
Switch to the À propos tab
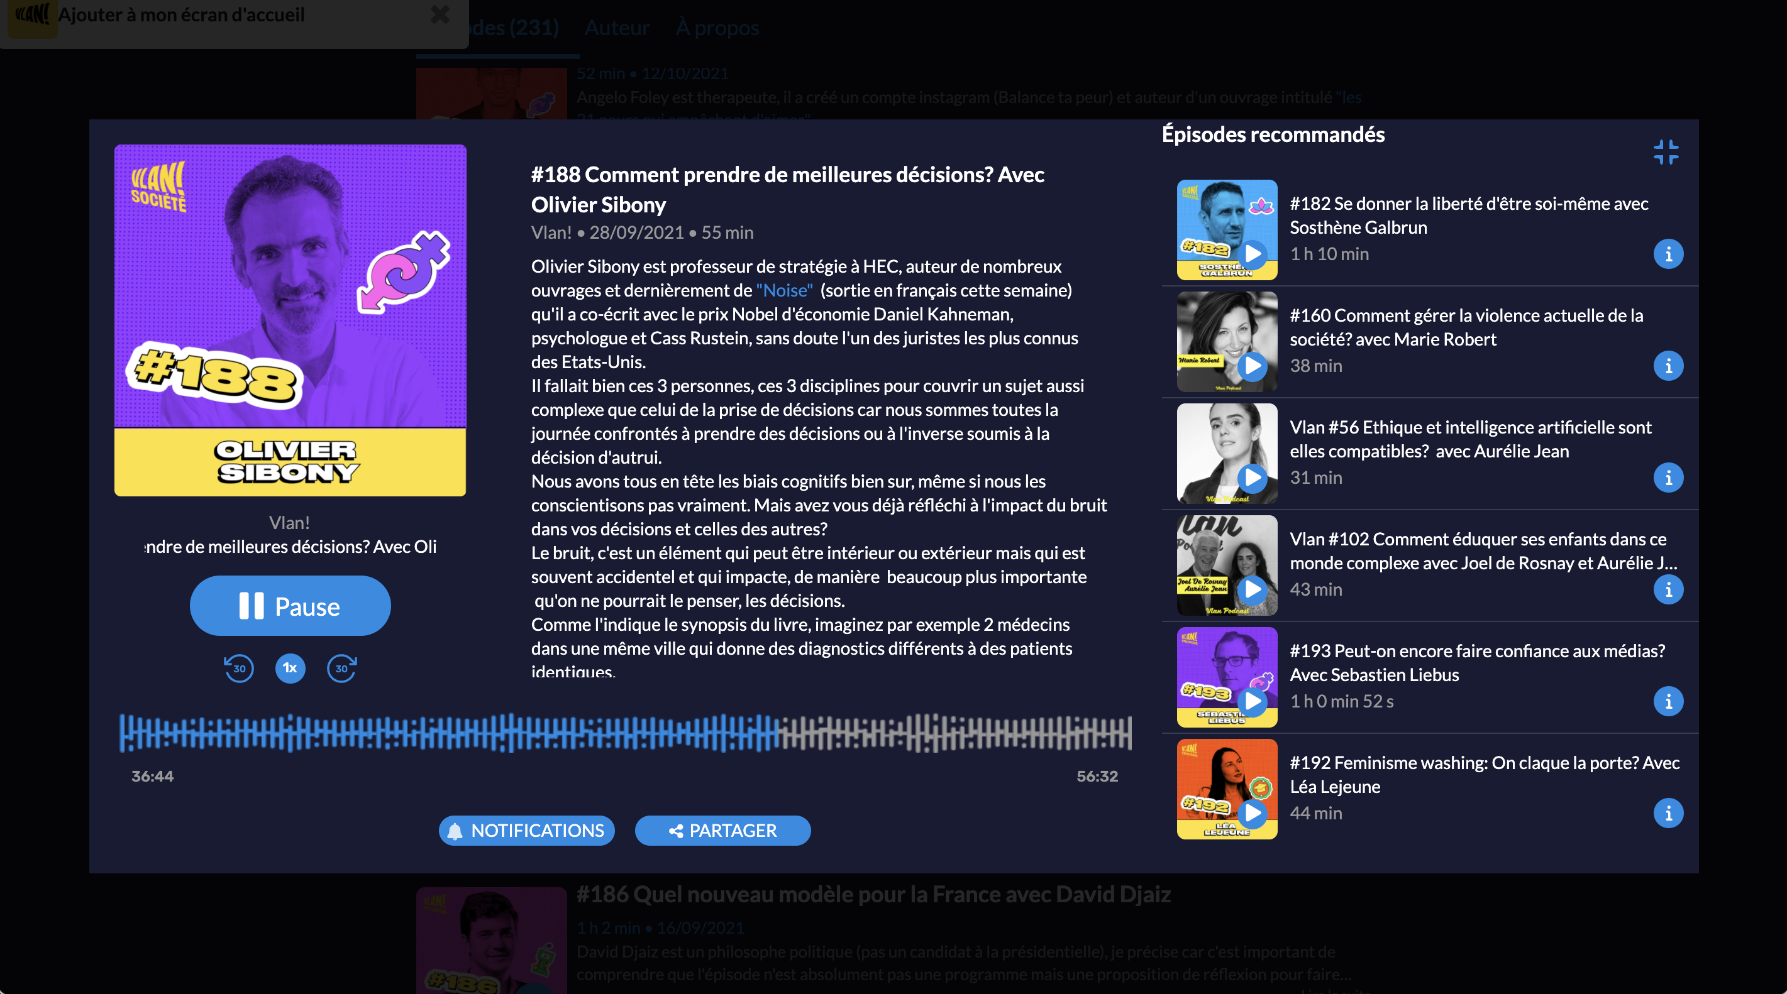pyautogui.click(x=717, y=28)
